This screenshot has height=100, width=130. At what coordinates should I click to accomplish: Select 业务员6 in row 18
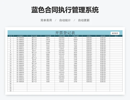click(x=103, y=69)
